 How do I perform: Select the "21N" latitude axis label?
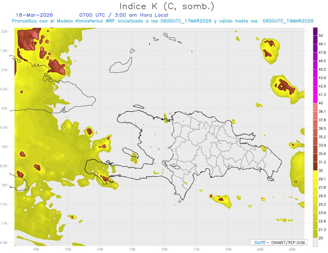coord(4,70)
